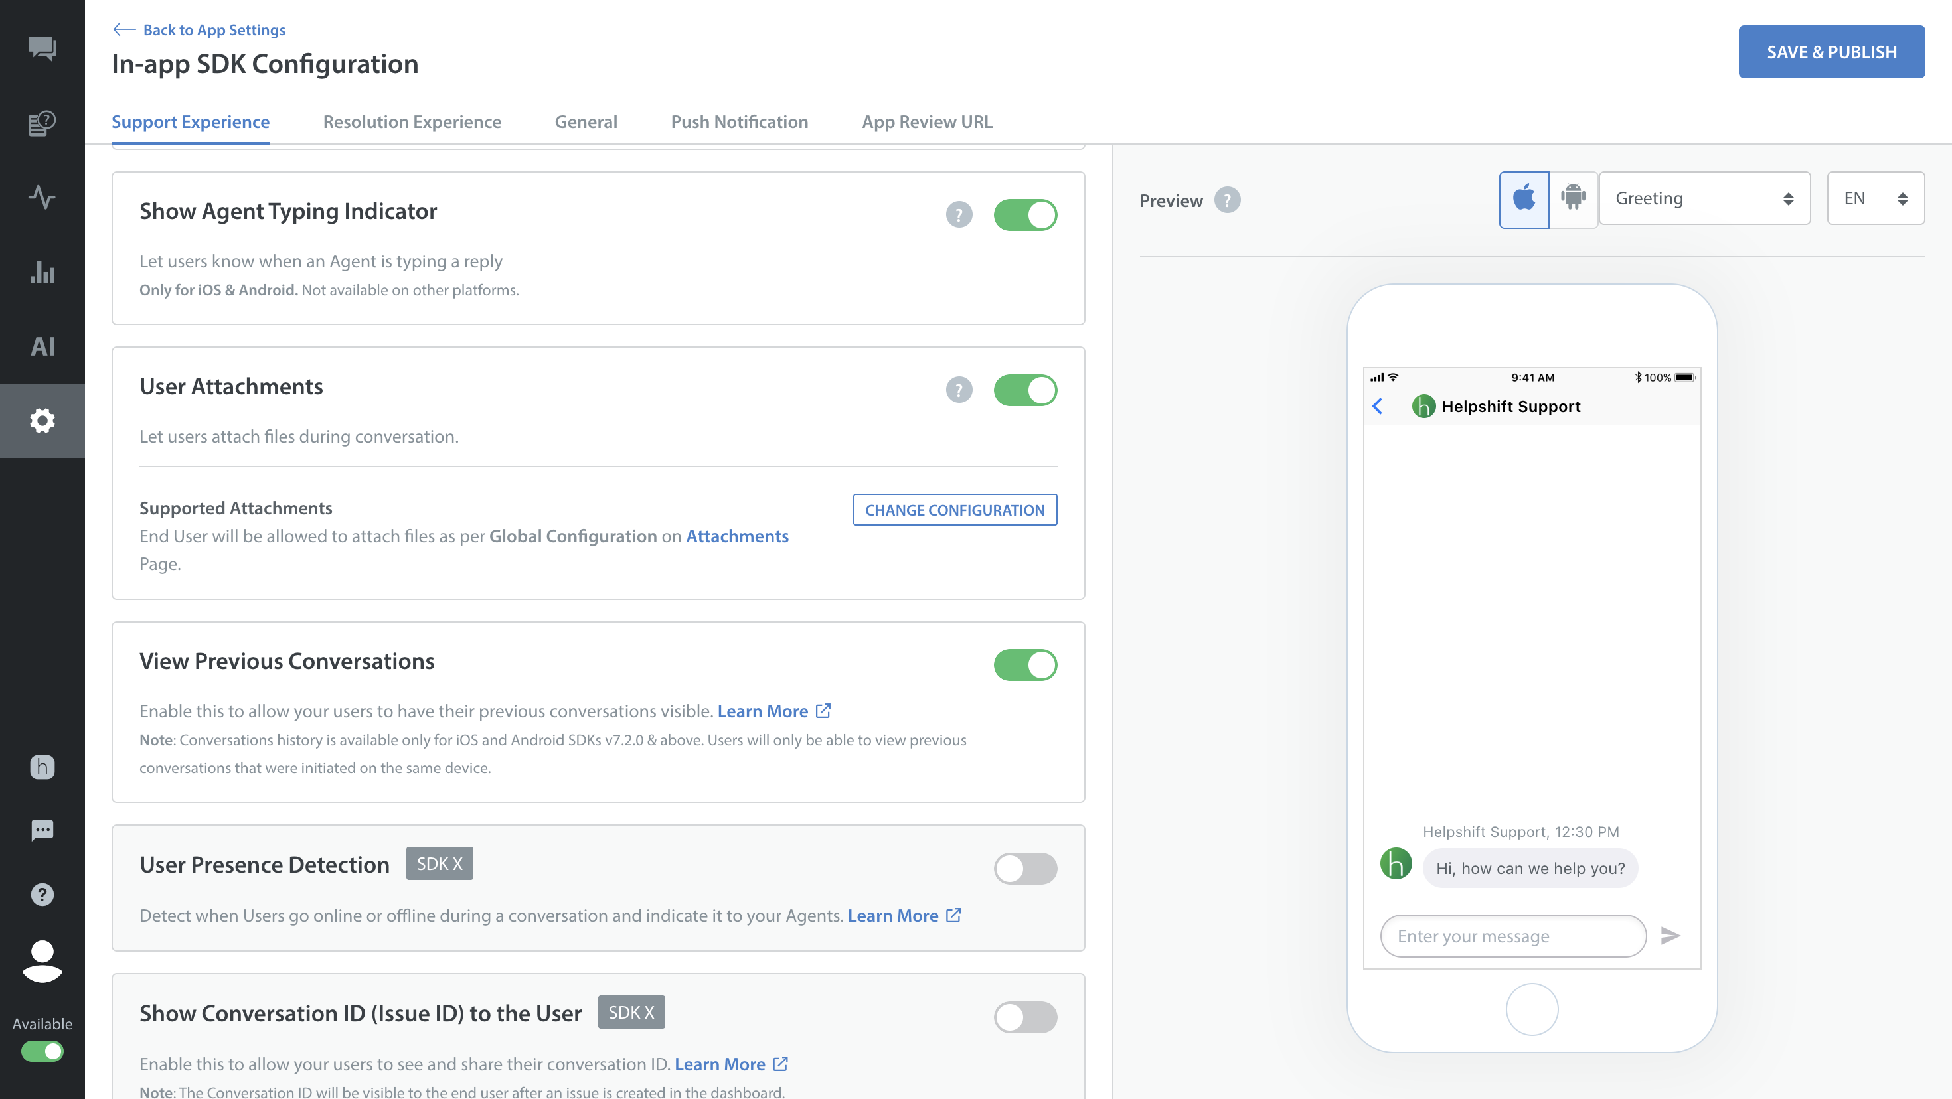Image resolution: width=1952 pixels, height=1099 pixels.
Task: Select the Android preview icon
Action: point(1573,199)
